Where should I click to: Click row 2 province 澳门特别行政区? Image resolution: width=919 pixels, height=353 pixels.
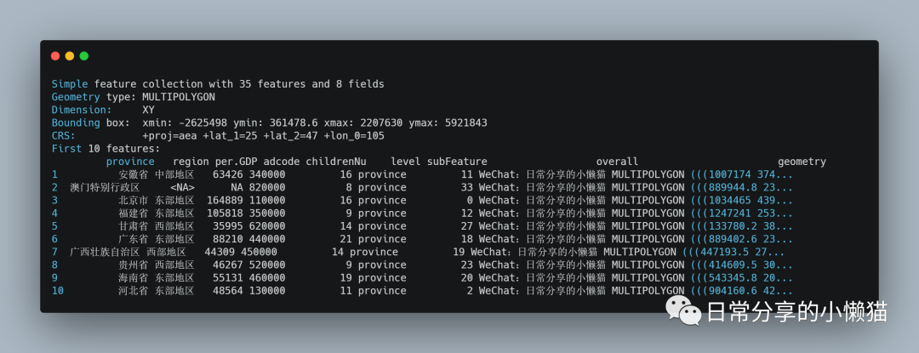point(105,187)
